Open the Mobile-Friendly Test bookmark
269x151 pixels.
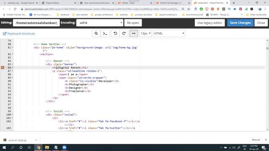[x=15, y=15]
